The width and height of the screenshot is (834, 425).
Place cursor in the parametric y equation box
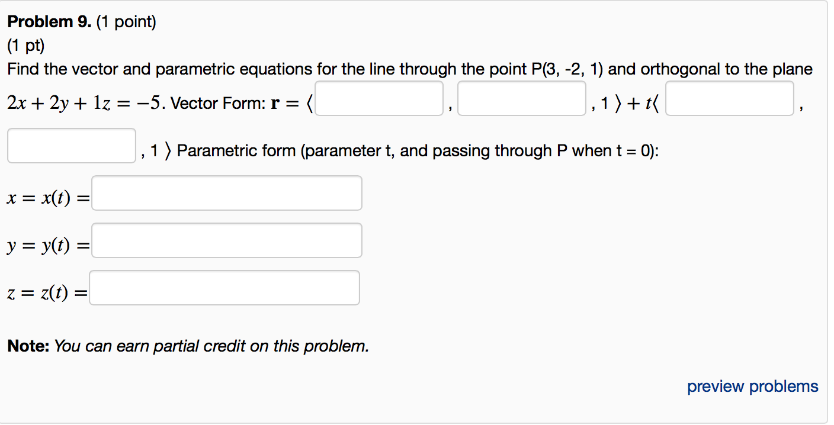pyautogui.click(x=227, y=240)
